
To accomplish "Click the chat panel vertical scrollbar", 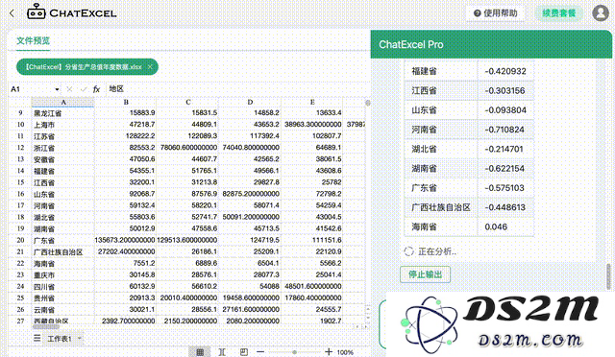I will pyautogui.click(x=608, y=275).
